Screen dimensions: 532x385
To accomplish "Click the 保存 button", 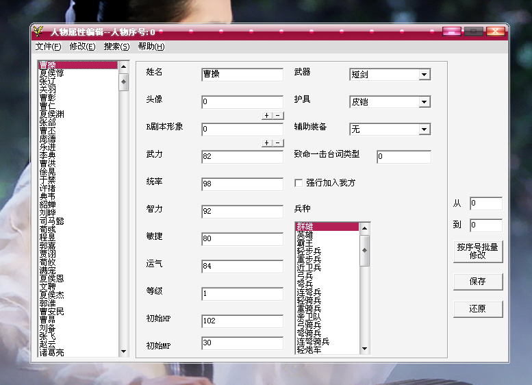I will point(477,282).
